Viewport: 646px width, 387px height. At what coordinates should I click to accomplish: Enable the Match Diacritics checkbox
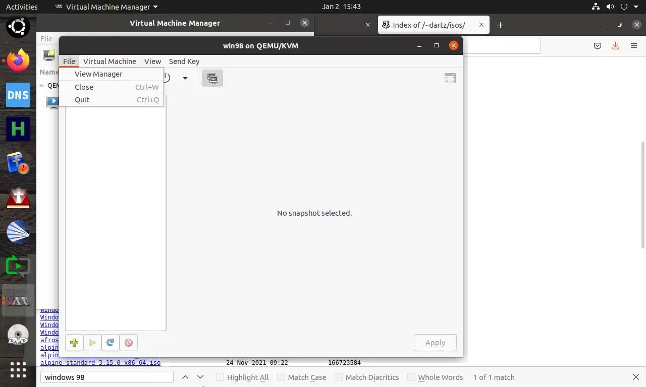[339, 377]
